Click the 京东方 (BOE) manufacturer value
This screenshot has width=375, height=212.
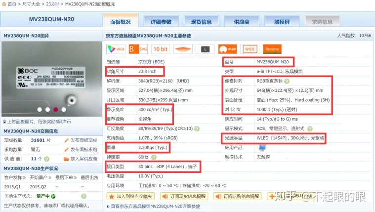[x=151, y=62]
